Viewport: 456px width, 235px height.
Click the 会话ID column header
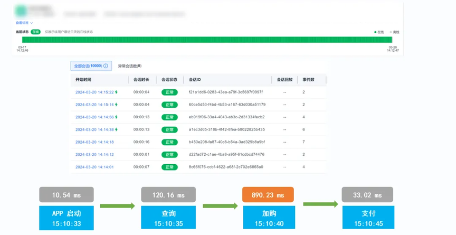(x=195, y=80)
